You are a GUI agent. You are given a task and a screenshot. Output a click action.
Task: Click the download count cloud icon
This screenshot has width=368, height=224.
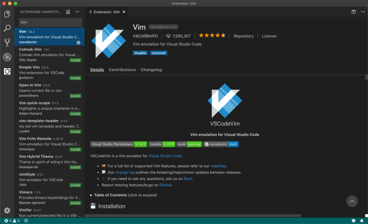point(168,36)
